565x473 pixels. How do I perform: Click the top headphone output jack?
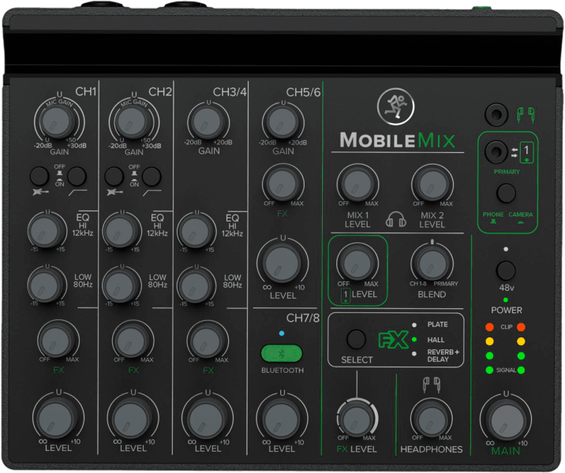496,115
